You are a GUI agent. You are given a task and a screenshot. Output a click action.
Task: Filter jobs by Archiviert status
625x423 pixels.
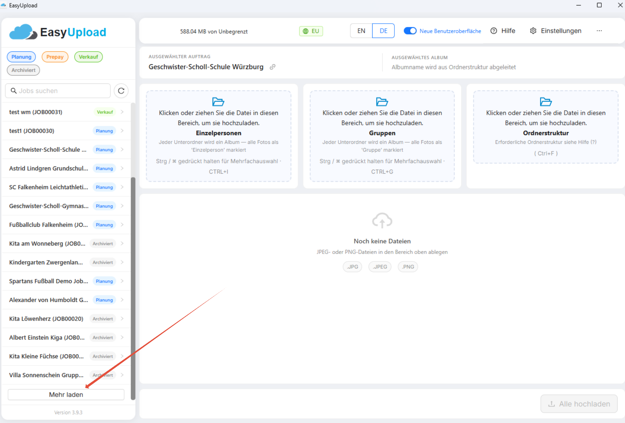click(x=23, y=70)
